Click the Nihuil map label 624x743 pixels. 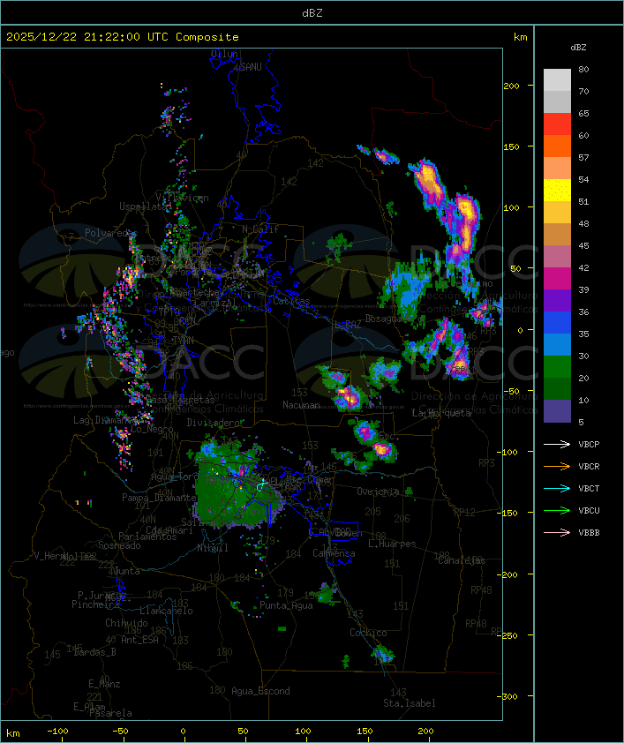click(213, 548)
